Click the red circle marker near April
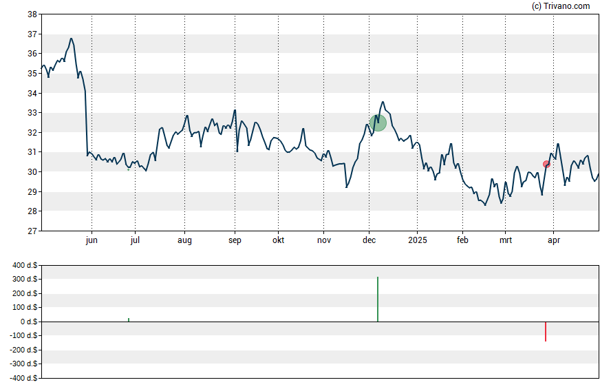 (546, 165)
